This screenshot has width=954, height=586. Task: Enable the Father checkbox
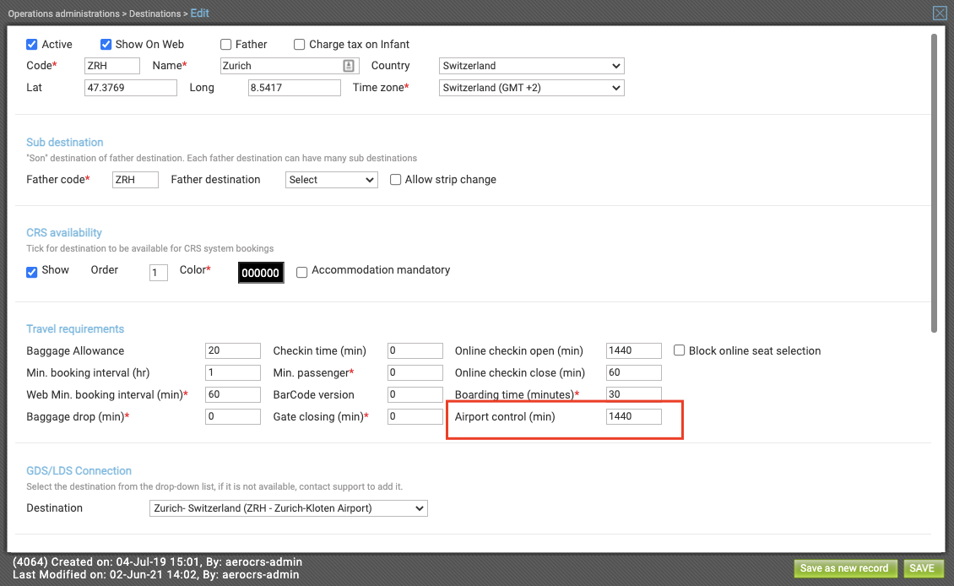pyautogui.click(x=225, y=45)
